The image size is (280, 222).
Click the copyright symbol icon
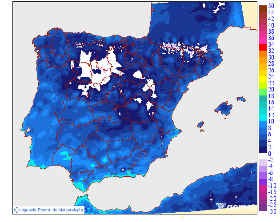(x=16, y=210)
